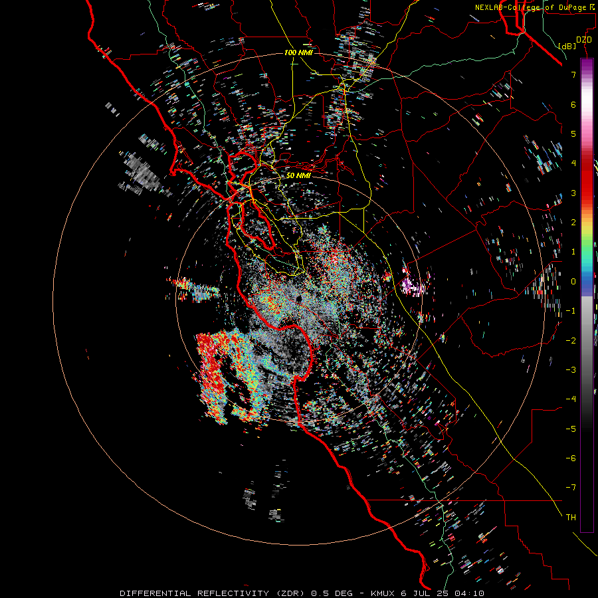Click the "4" value on color scale
This screenshot has width=598, height=598.
[573, 163]
